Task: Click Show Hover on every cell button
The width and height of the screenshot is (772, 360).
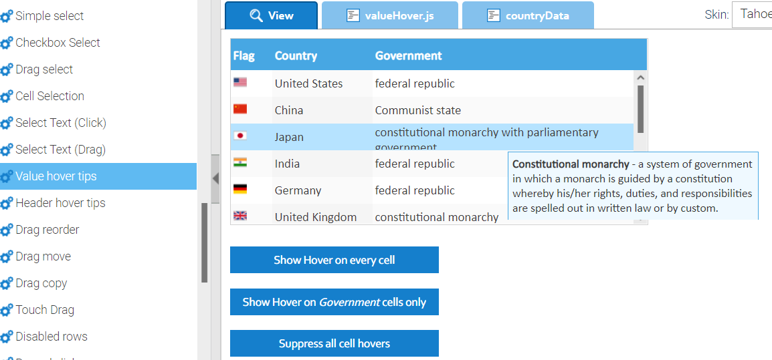Action: pos(334,260)
